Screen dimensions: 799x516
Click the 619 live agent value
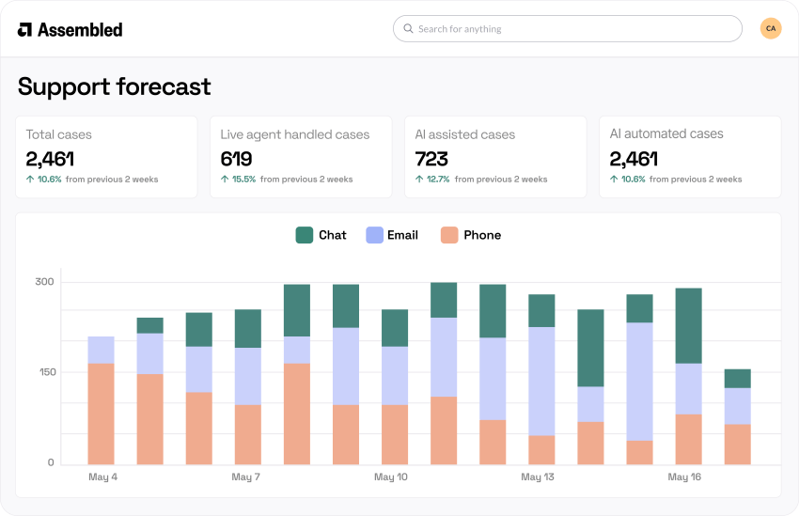coord(236,160)
